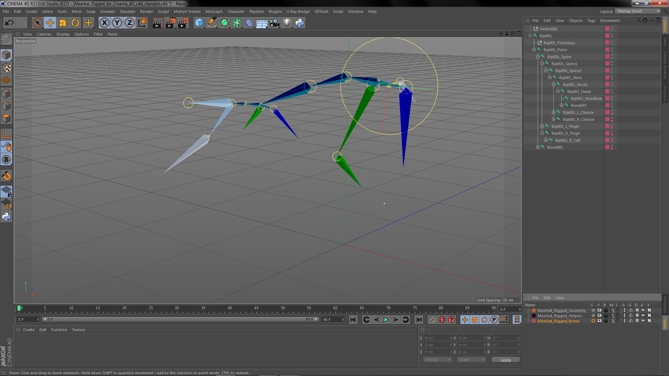
Task: Open the Layout Startup dropdown
Action: (638, 11)
